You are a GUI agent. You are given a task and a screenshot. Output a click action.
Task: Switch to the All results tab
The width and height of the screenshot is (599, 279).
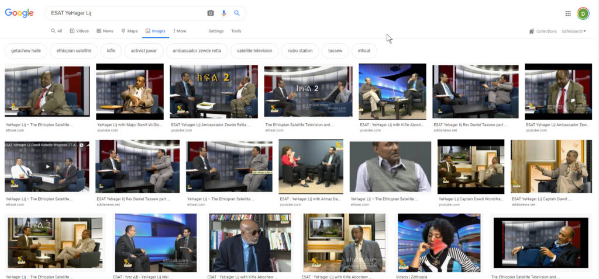coord(57,31)
